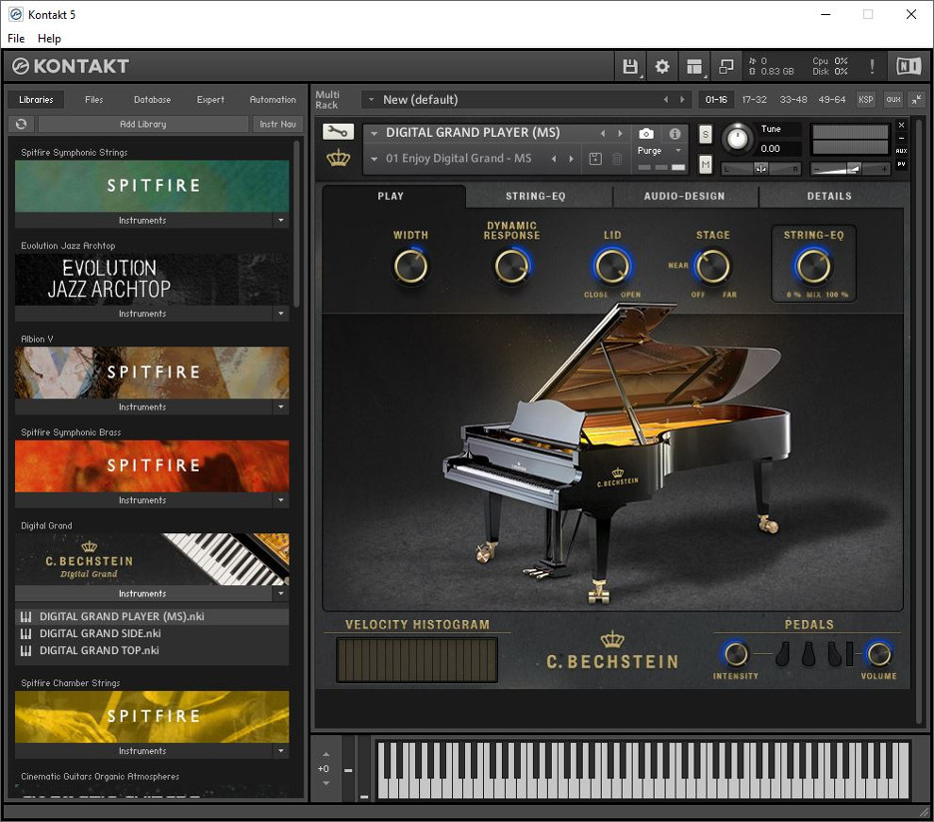Toggle the aux outputs button in Multi Rack
The width and height of the screenshot is (934, 822).
tap(893, 100)
